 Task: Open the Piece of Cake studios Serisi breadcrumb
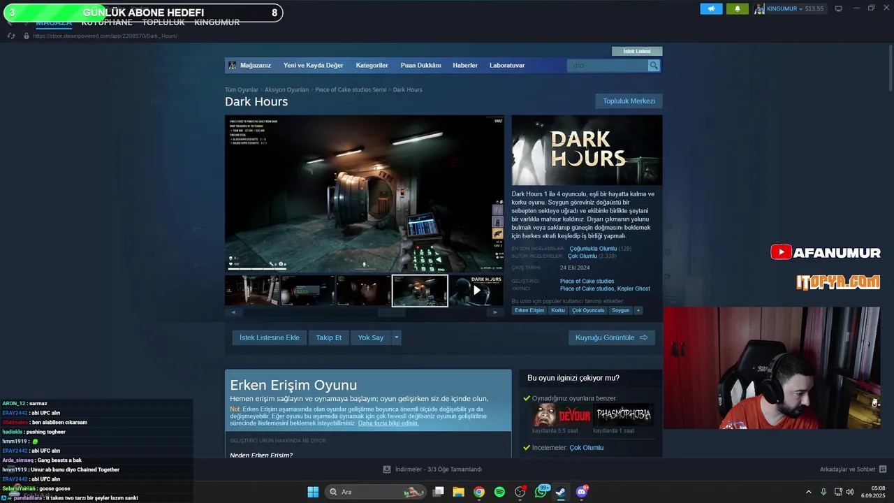click(351, 89)
